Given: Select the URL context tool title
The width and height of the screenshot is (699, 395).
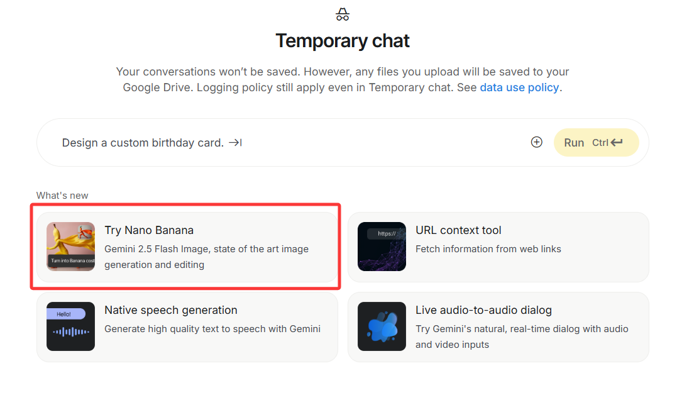Looking at the screenshot, I should tap(458, 230).
